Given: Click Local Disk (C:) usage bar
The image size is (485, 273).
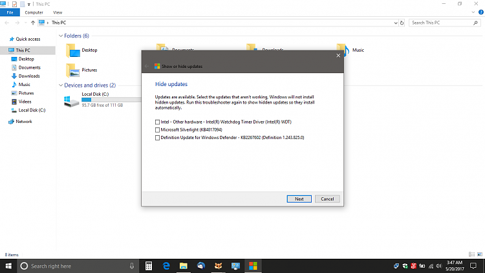Looking at the screenshot, I should 112,100.
